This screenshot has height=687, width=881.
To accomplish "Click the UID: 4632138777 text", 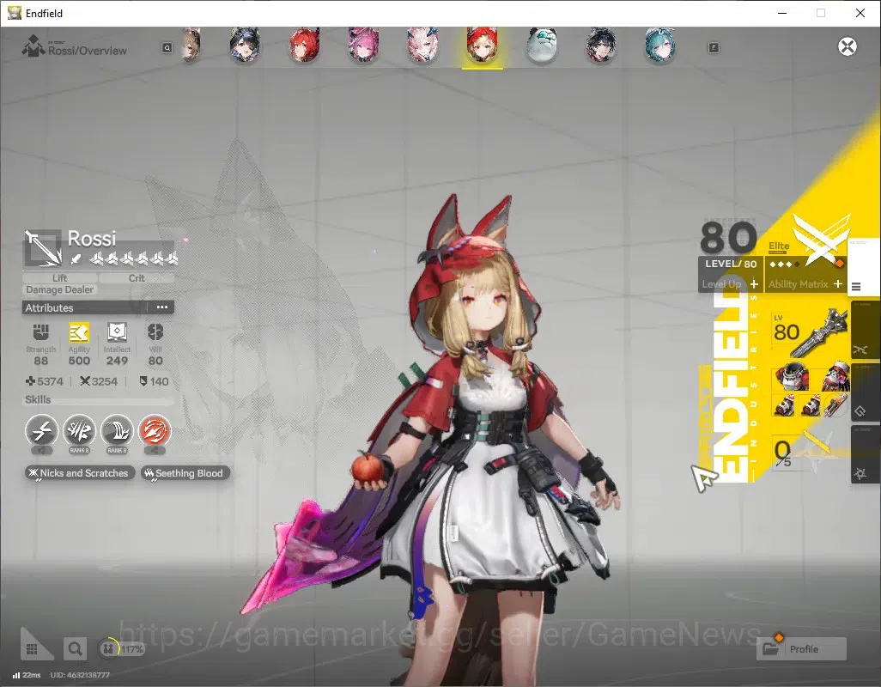I will coord(80,675).
